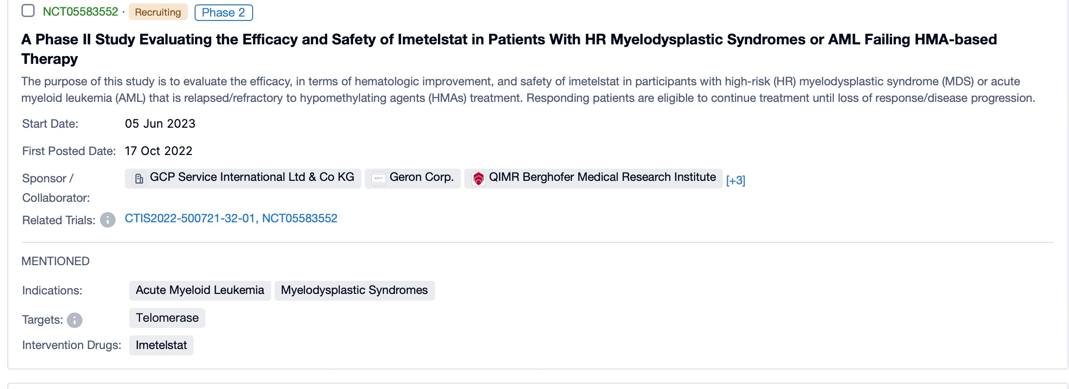
Task: Select the Telomerase target tag
Action: tap(167, 318)
